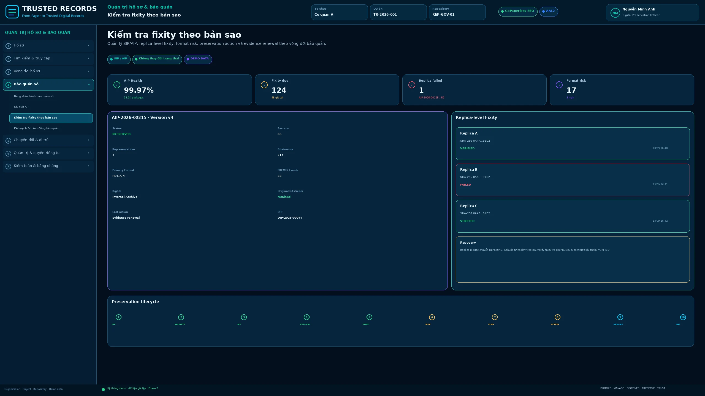Open Bảng điều hành bảo quản số

coord(51,96)
